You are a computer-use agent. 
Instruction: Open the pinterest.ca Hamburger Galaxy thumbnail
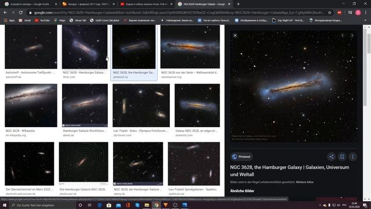[x=134, y=47]
